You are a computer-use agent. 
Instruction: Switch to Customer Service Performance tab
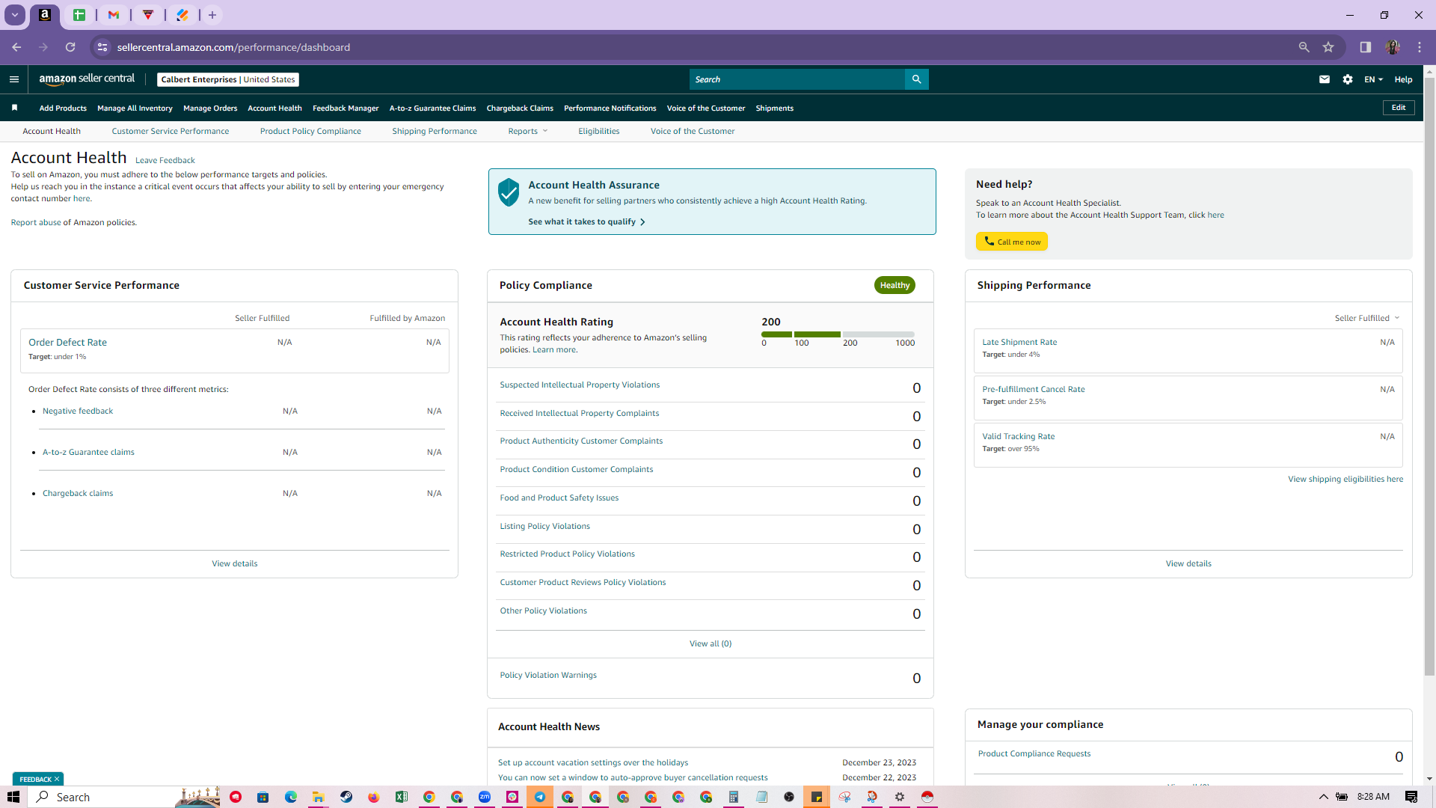coord(171,131)
